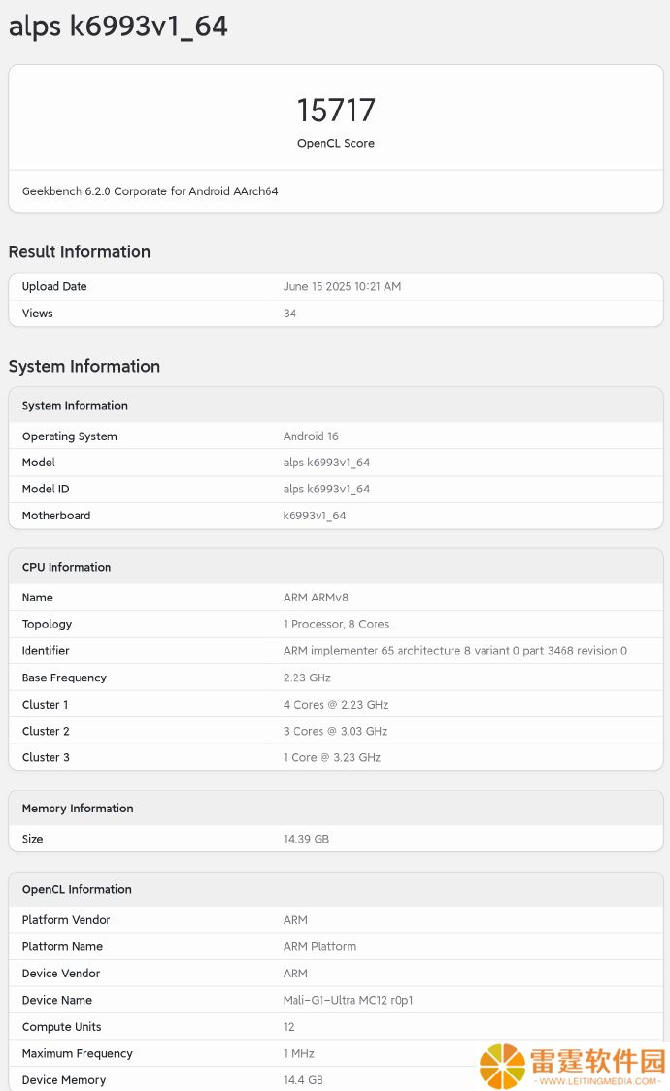
Task: Click the page title alps k6993v1_64
Action: 117,26
